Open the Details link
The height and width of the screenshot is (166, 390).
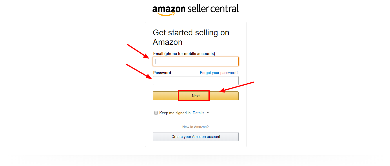198,113
